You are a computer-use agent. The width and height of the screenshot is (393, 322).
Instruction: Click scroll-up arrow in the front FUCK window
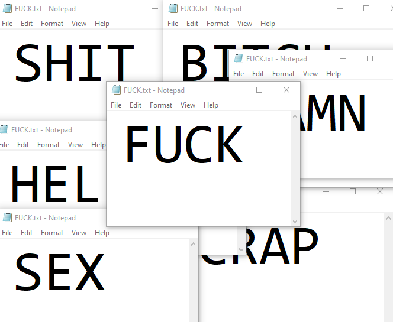point(295,116)
